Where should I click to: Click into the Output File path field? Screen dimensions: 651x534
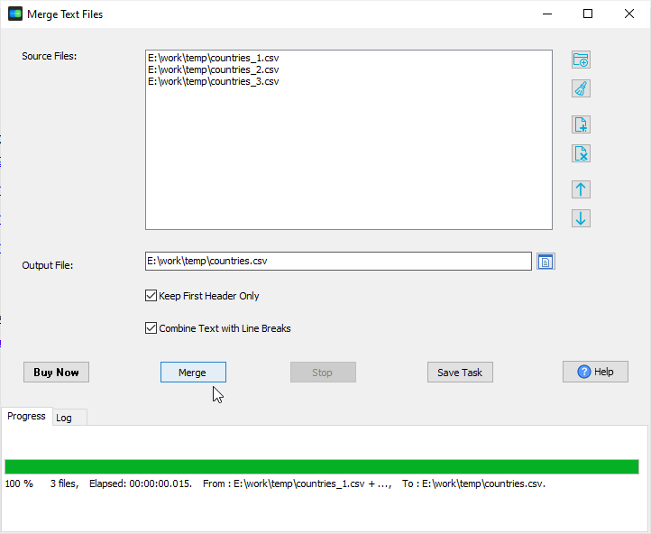coord(338,262)
